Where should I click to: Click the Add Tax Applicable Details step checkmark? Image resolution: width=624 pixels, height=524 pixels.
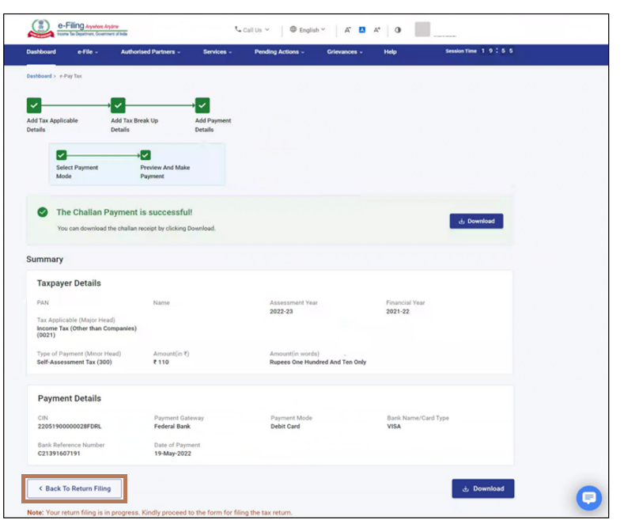click(x=34, y=105)
